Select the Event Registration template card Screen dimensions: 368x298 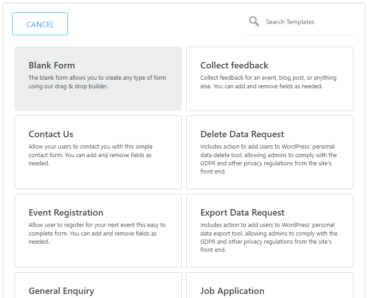[x=98, y=231]
